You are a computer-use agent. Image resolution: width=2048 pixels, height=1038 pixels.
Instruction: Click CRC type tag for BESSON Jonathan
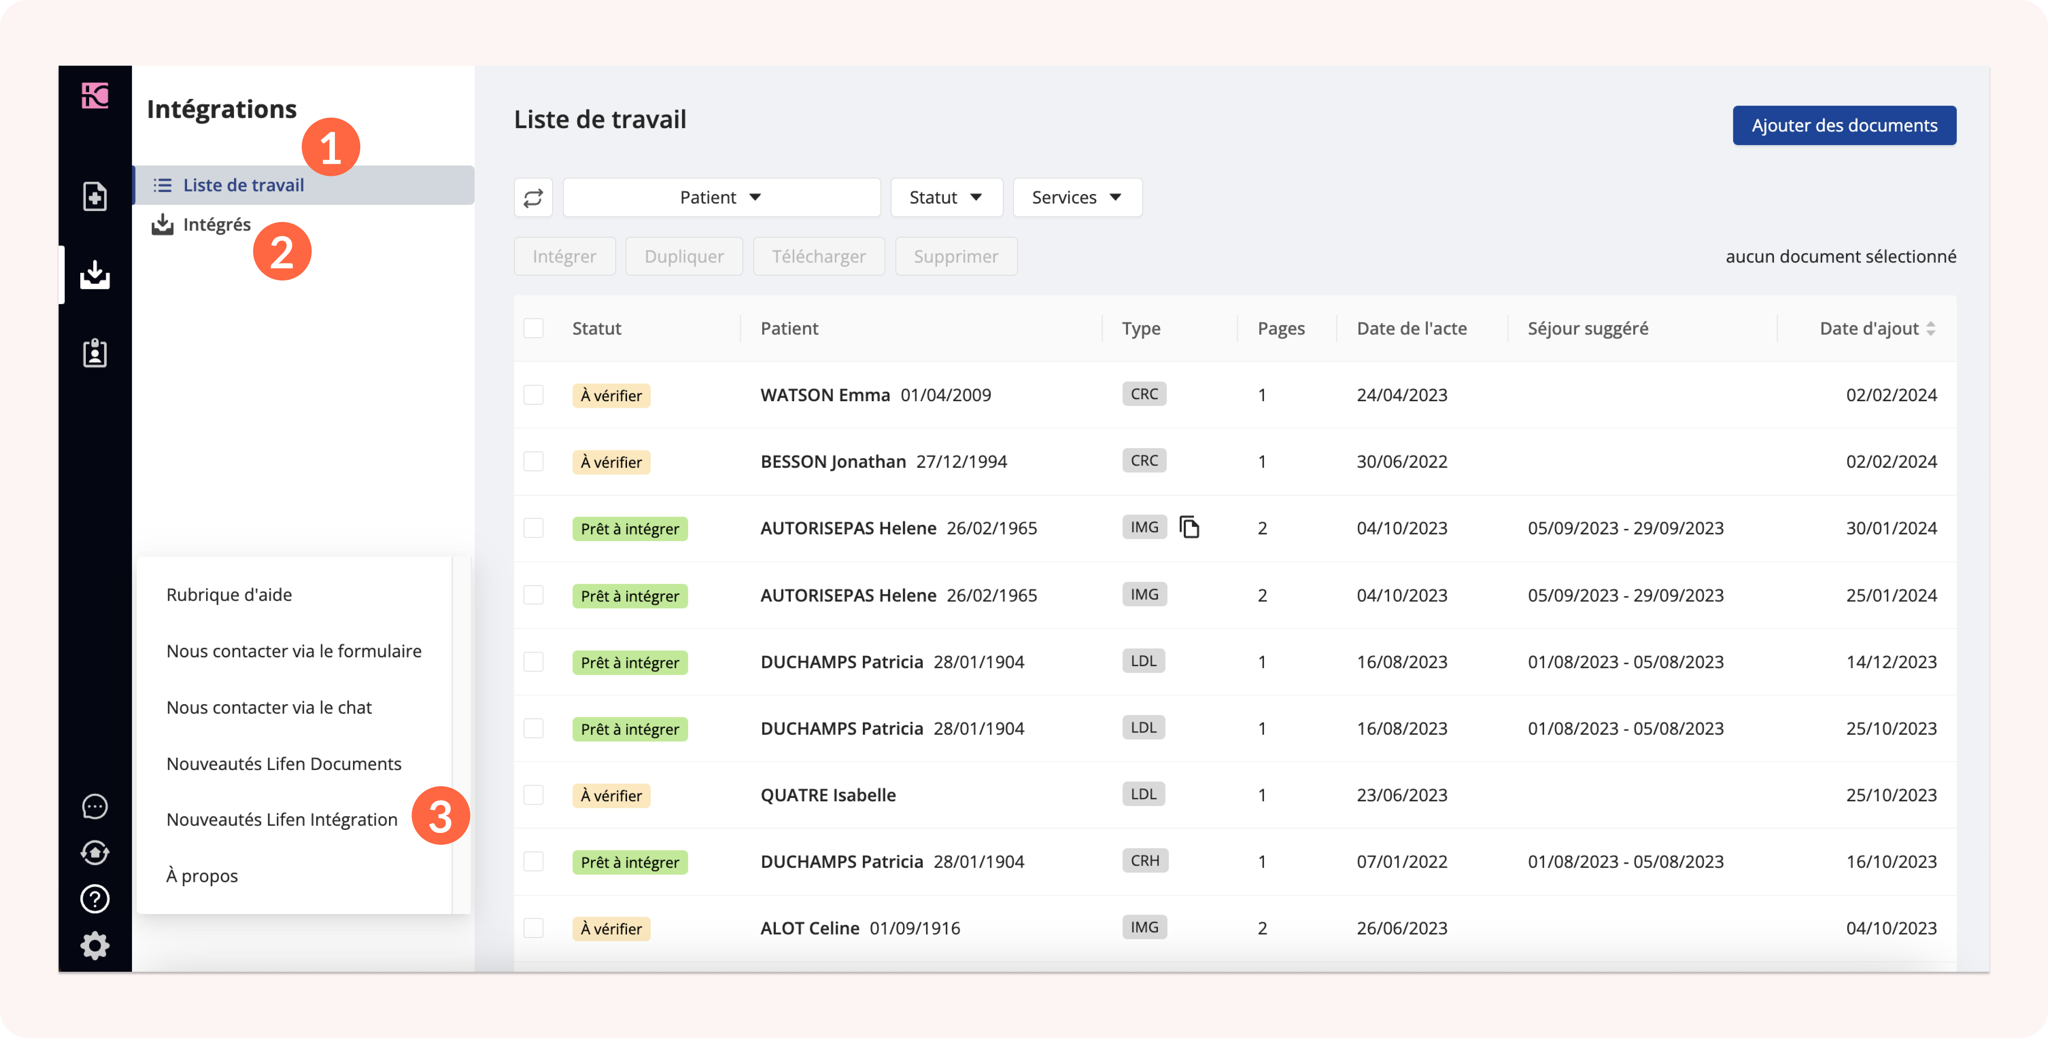(1144, 460)
